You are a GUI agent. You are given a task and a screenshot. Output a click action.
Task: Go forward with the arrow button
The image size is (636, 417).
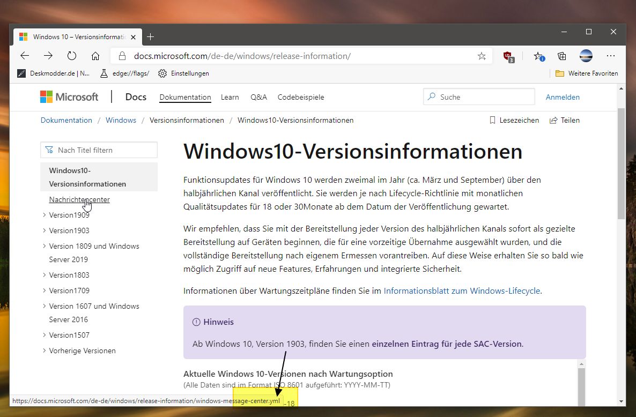[x=48, y=56]
